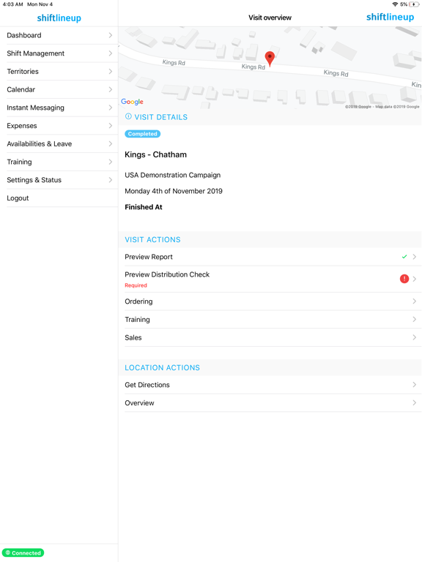The height and width of the screenshot is (562, 422).
Task: Open Overview under Location Actions
Action: [x=270, y=403]
